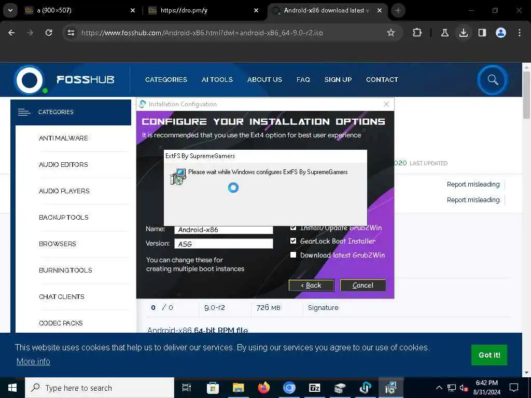
Task: Open File Explorer from the taskbar
Action: [x=239, y=388]
